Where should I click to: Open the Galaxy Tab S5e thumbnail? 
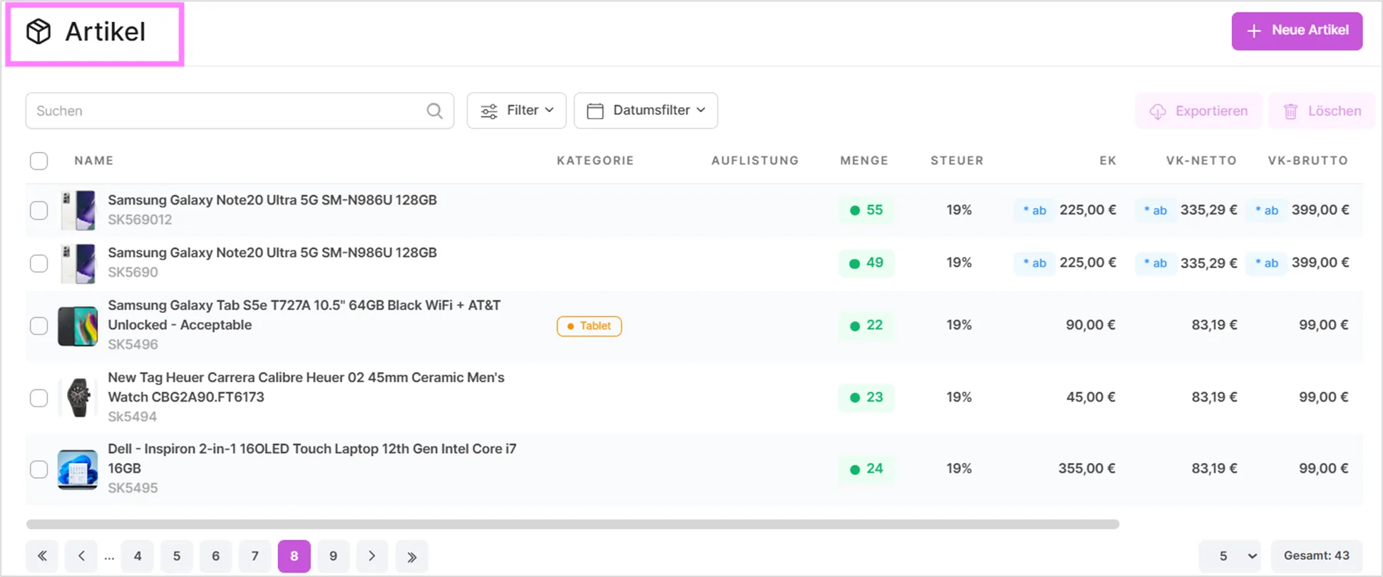pyautogui.click(x=78, y=326)
